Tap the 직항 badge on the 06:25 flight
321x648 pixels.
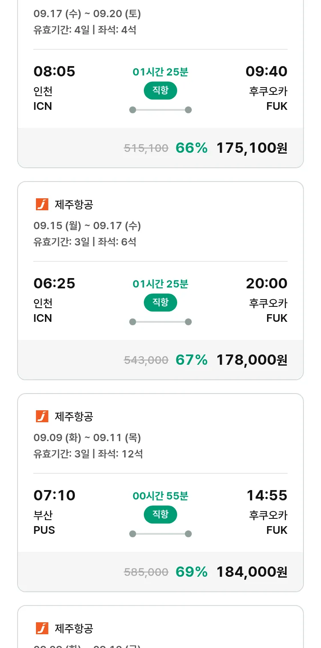160,303
